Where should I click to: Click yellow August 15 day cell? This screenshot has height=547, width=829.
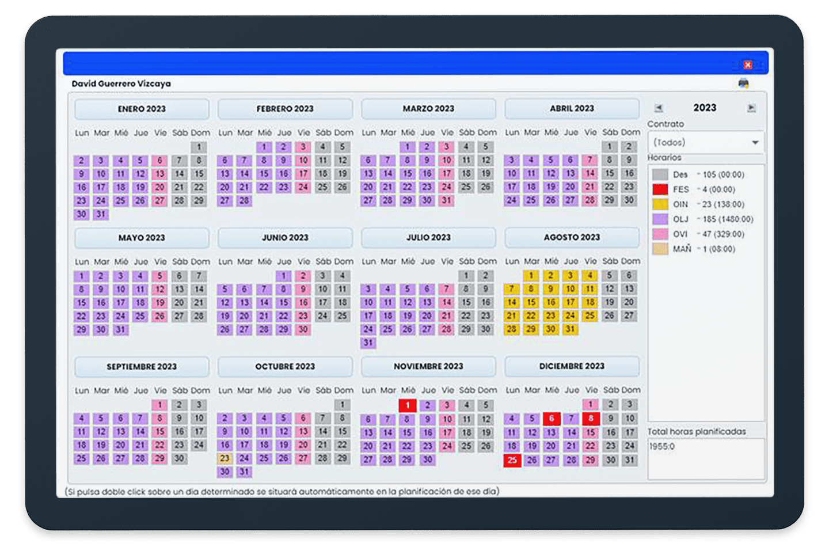tap(531, 302)
